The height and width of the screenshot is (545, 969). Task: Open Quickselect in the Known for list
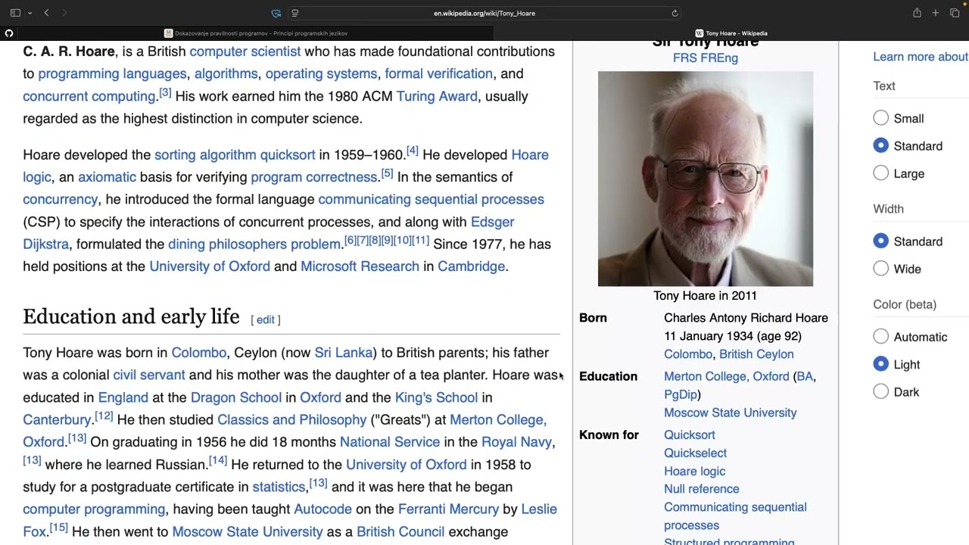[x=695, y=453]
